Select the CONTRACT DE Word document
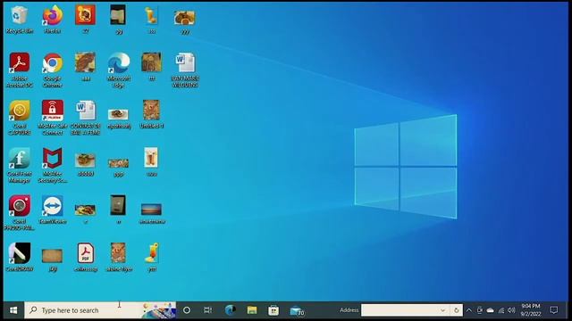 point(86,118)
